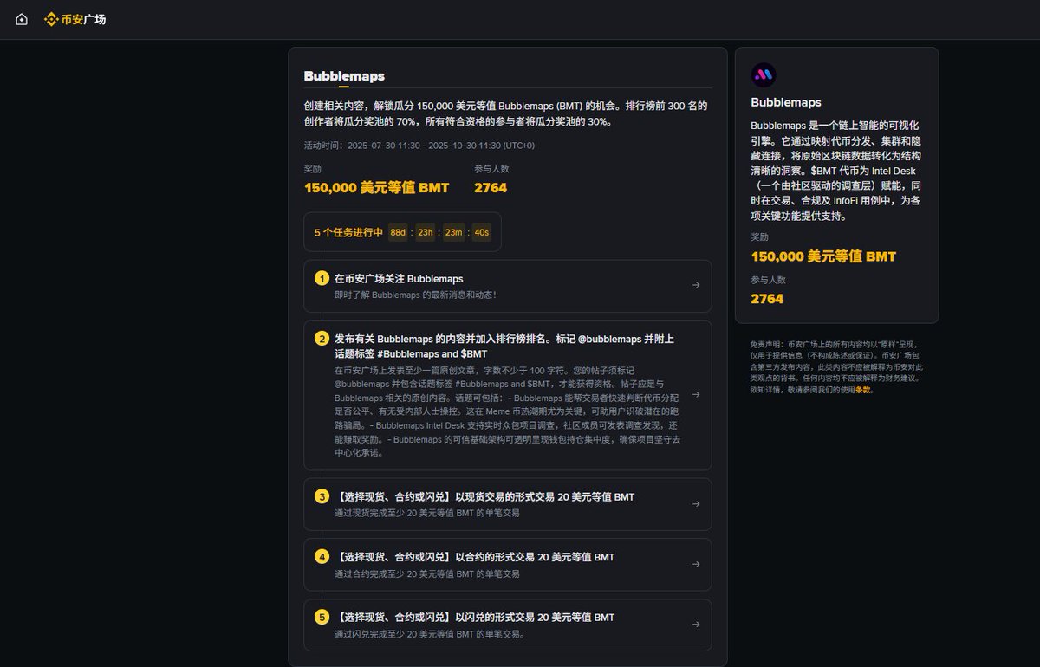
Task: Select the 40s seconds countdown value
Action: [x=481, y=232]
